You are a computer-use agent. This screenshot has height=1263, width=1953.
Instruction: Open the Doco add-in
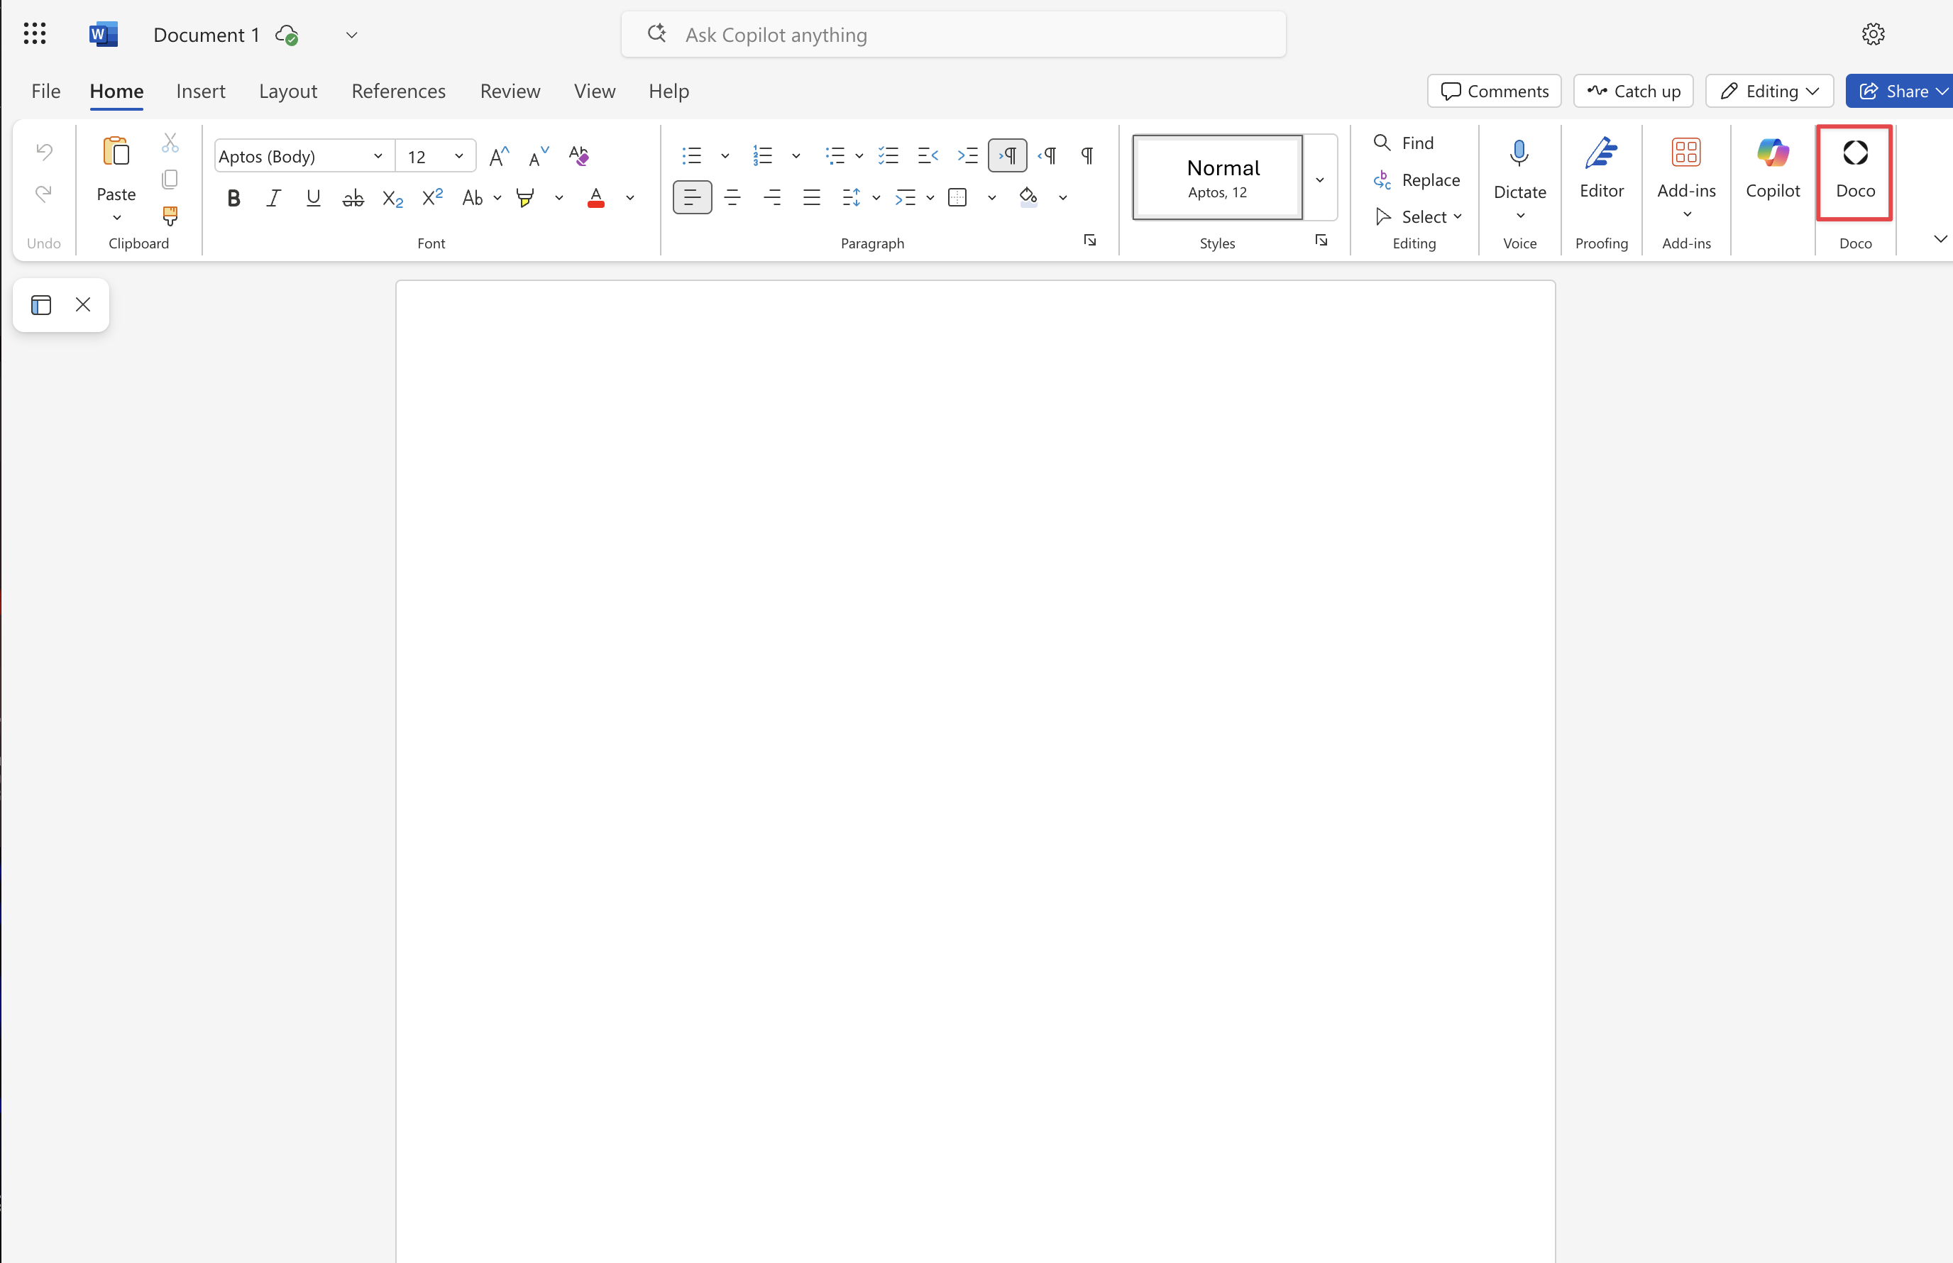[1854, 172]
